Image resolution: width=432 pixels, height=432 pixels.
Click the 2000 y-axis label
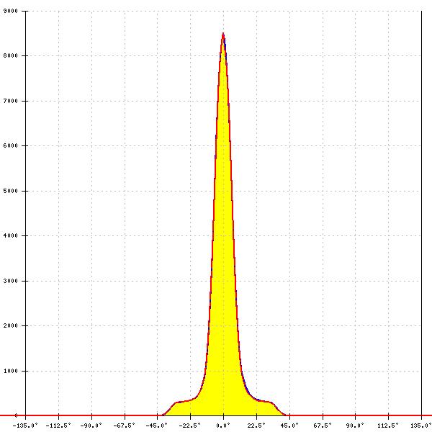(x=11, y=325)
